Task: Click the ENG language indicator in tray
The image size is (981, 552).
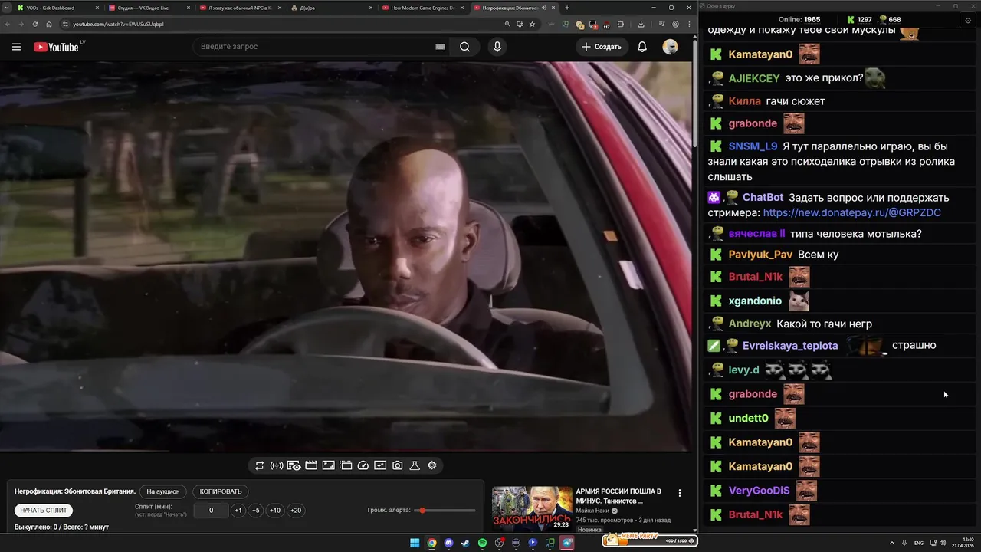Action: 919,543
